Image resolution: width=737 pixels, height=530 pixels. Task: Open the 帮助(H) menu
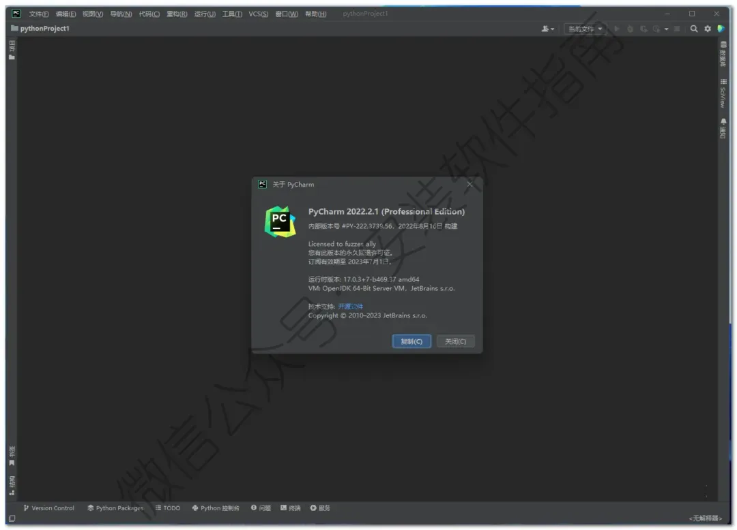(x=315, y=14)
